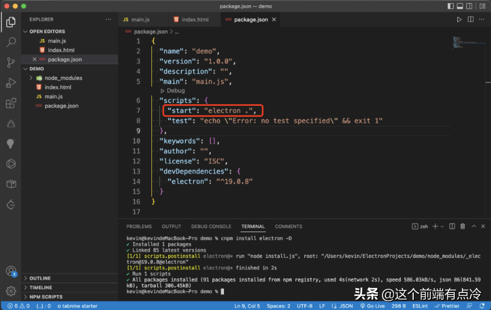Split the terminal panel
This screenshot has height=310, width=491.
[x=452, y=226]
